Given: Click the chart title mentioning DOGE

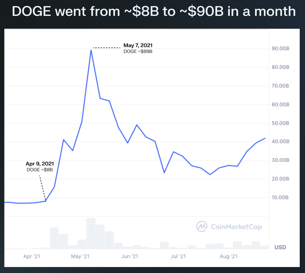Looking at the screenshot, I should tap(153, 11).
